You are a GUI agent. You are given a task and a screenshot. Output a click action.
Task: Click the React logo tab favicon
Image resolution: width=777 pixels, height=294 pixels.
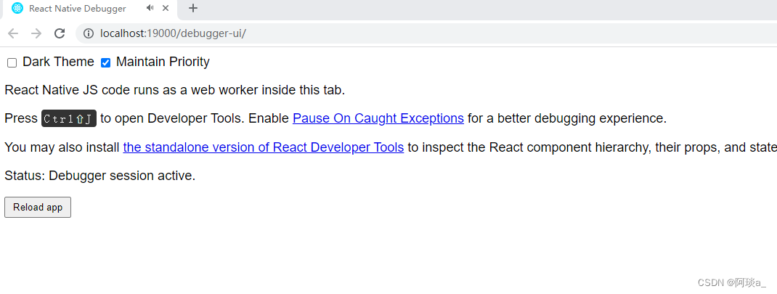(x=17, y=9)
